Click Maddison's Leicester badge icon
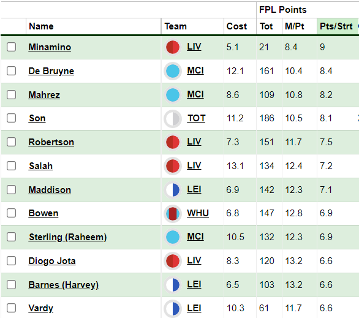Image resolution: width=359 pixels, height=318 pixels. coord(173,190)
